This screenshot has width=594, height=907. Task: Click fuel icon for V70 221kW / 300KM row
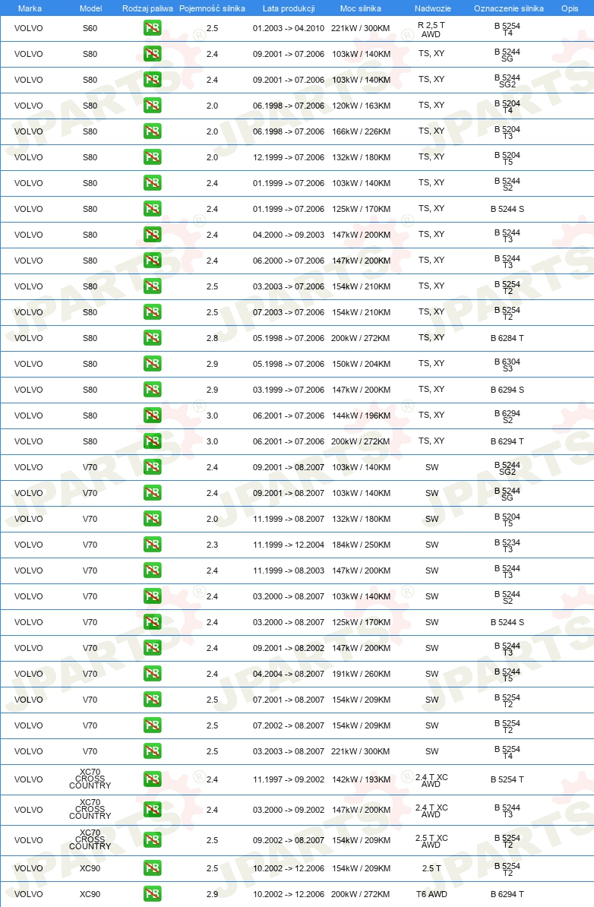point(153,751)
